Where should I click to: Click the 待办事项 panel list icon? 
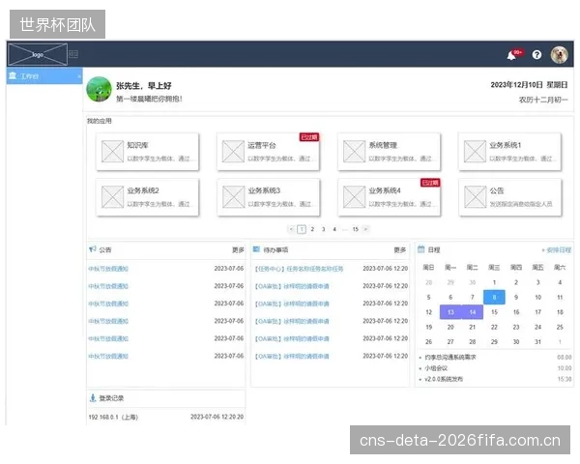[x=256, y=249]
